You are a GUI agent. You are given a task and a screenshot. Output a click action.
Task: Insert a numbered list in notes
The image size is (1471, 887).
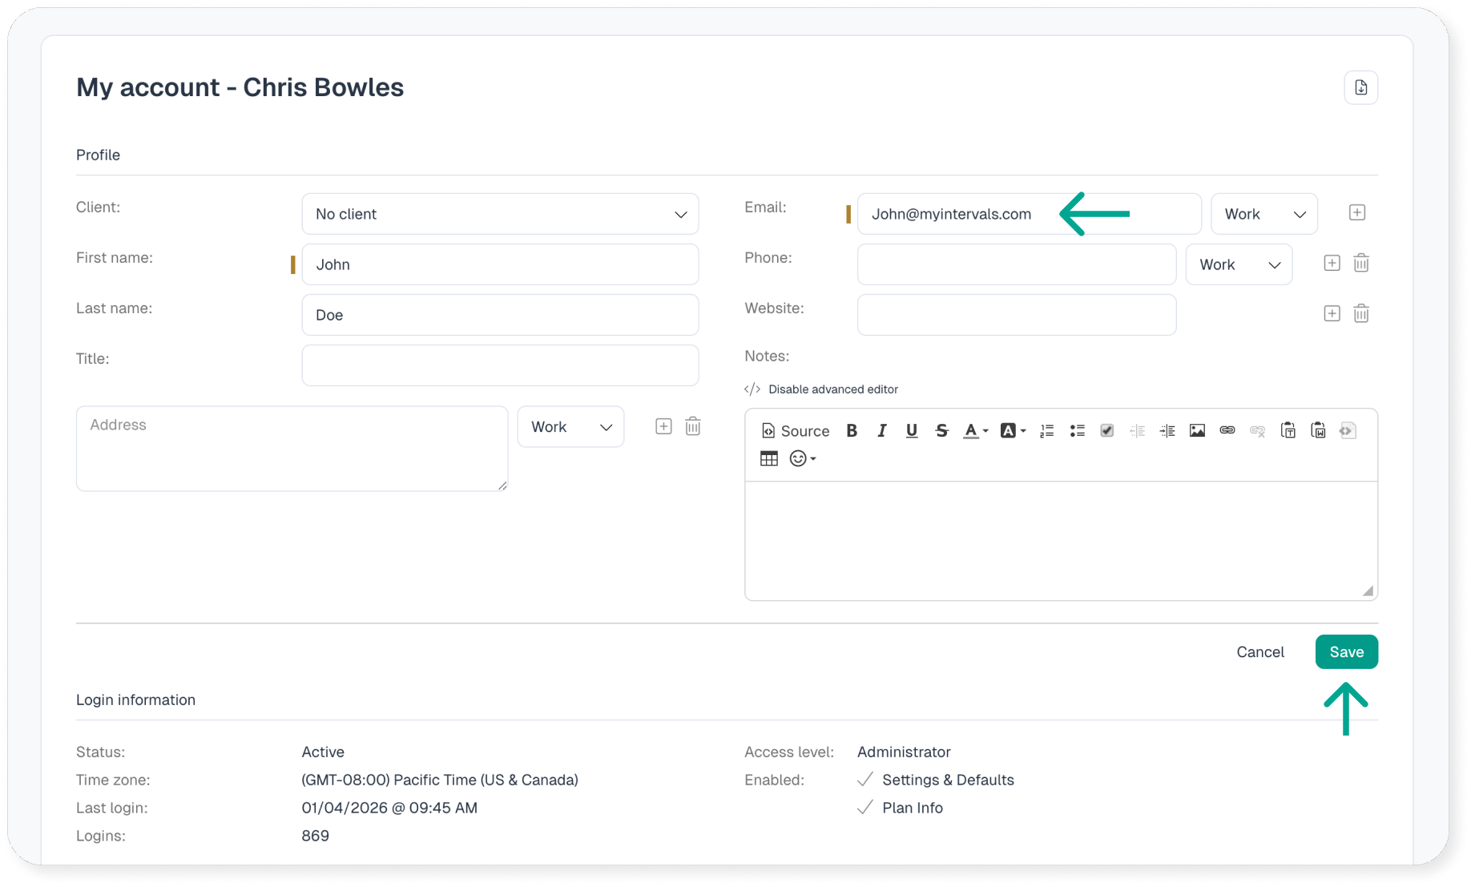tap(1046, 431)
